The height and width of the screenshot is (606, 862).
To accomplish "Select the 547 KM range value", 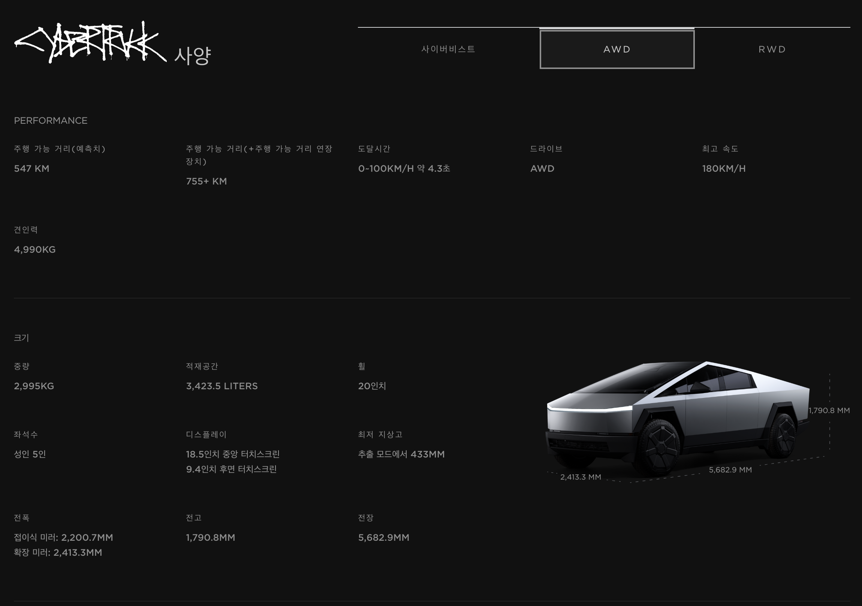I will (x=31, y=168).
